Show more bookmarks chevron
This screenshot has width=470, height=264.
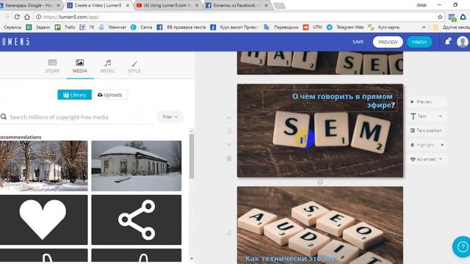(x=424, y=27)
